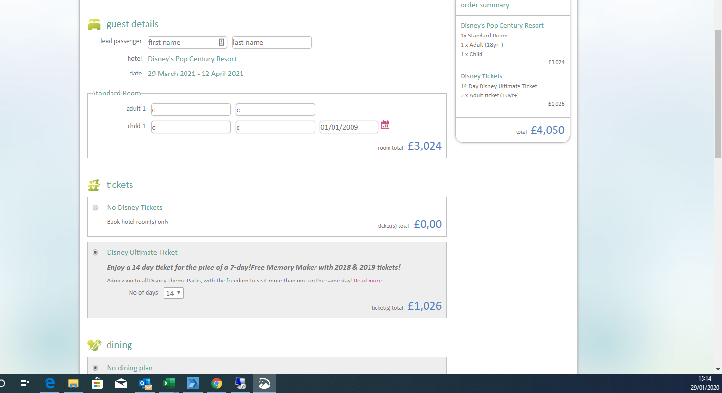
Task: Launch Microsoft Store from the taskbar
Action: pos(97,383)
